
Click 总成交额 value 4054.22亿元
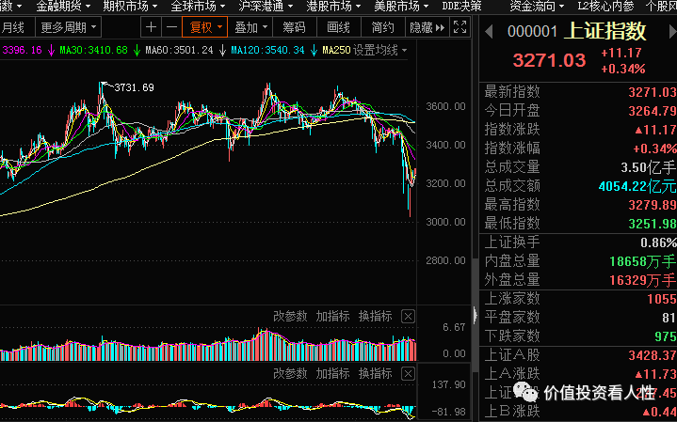click(637, 186)
